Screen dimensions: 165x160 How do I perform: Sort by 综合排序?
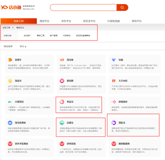click(x=8, y=46)
